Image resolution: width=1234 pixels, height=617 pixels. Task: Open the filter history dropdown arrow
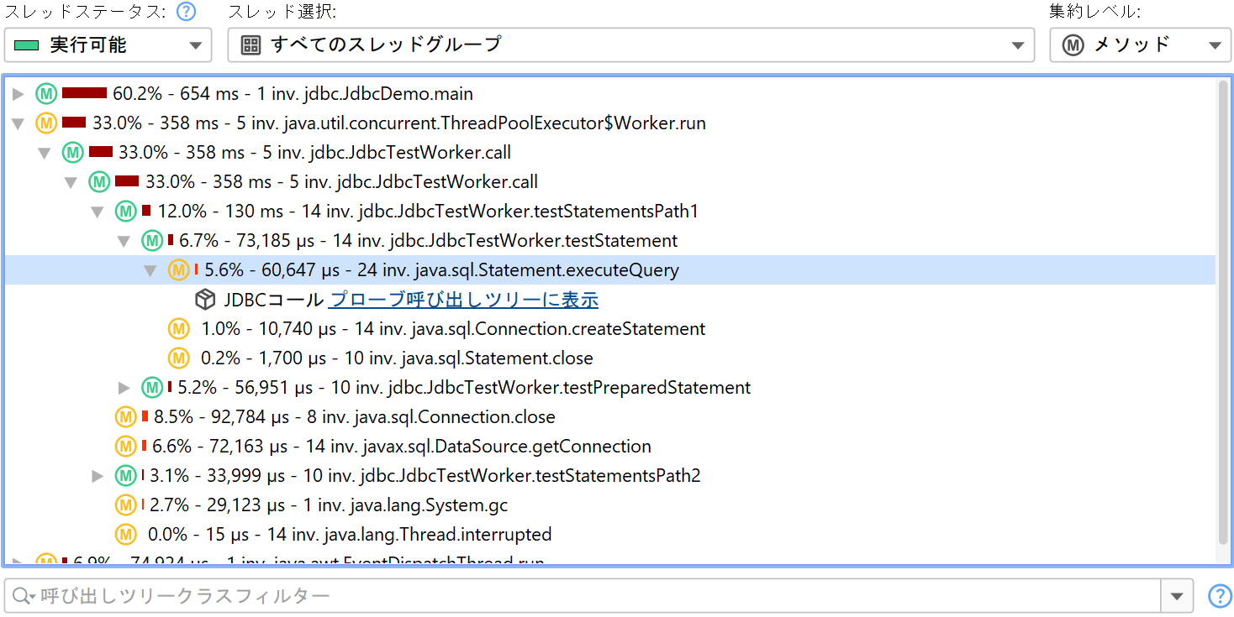(1176, 596)
